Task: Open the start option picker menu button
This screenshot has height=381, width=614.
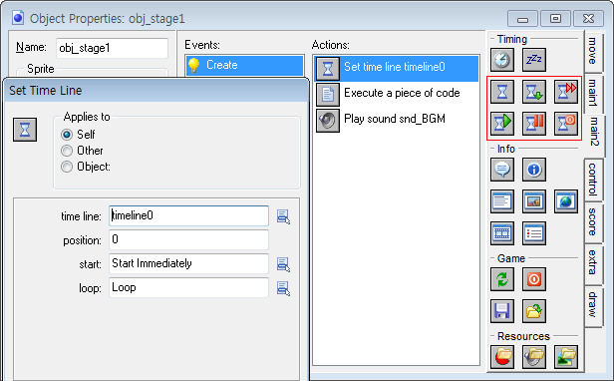Action: [x=283, y=264]
